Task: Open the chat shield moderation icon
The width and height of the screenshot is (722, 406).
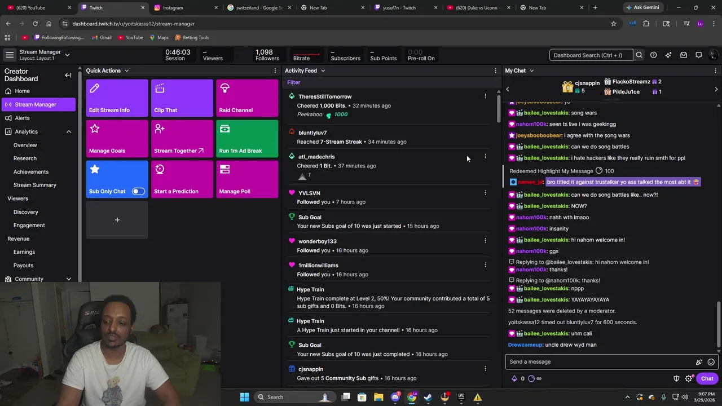Action: 676,379
